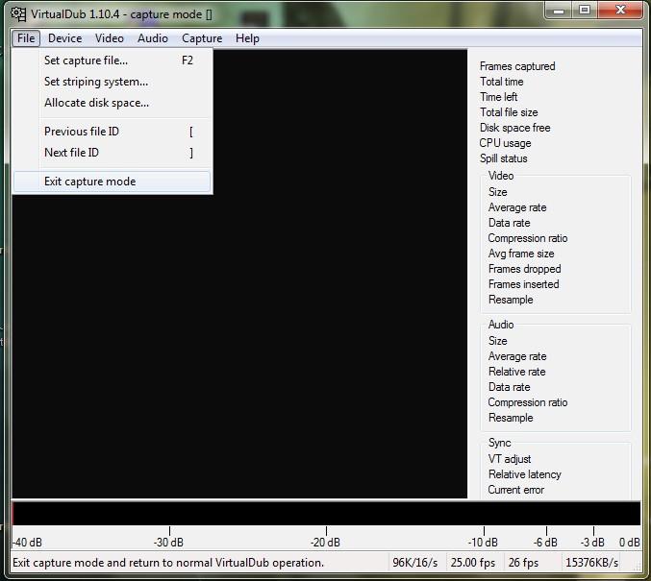Screen dimensions: 651x581
Task: Click the Total time label
Action: [x=502, y=82]
